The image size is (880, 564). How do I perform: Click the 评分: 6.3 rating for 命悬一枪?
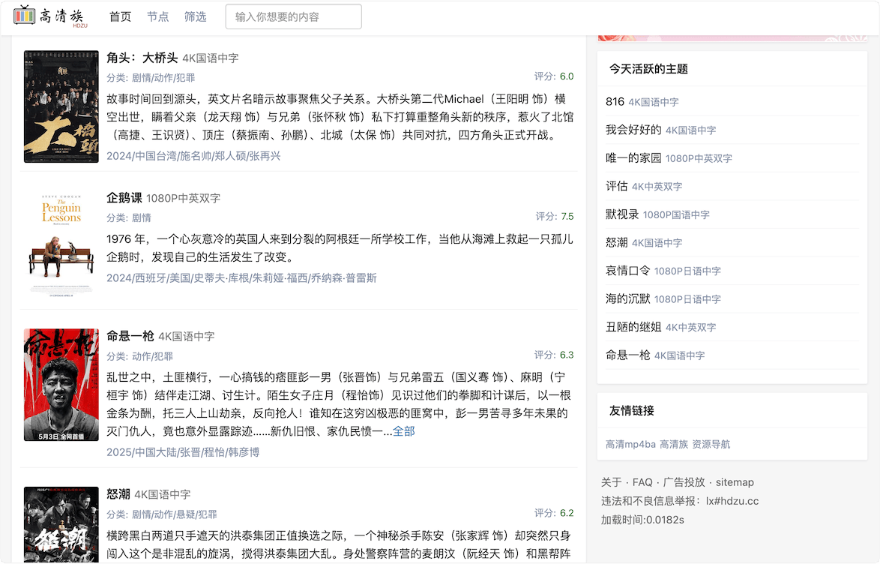[554, 355]
